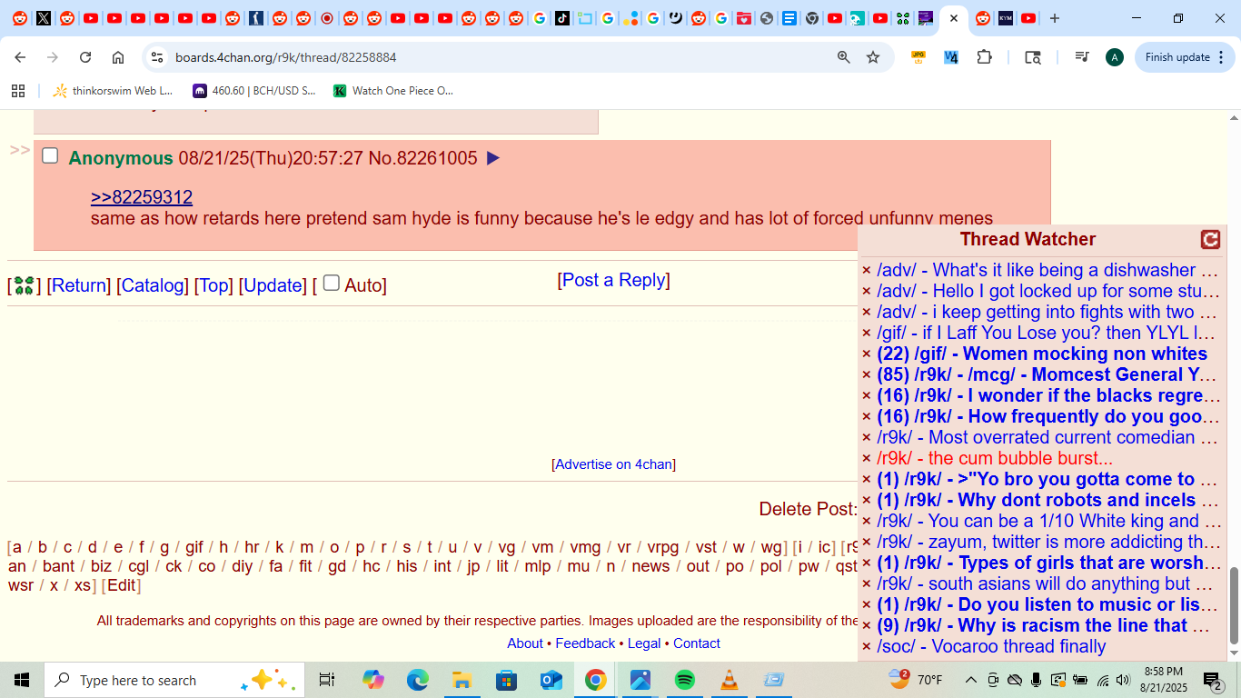
Task: Bookmark this page with the star icon
Action: (873, 57)
